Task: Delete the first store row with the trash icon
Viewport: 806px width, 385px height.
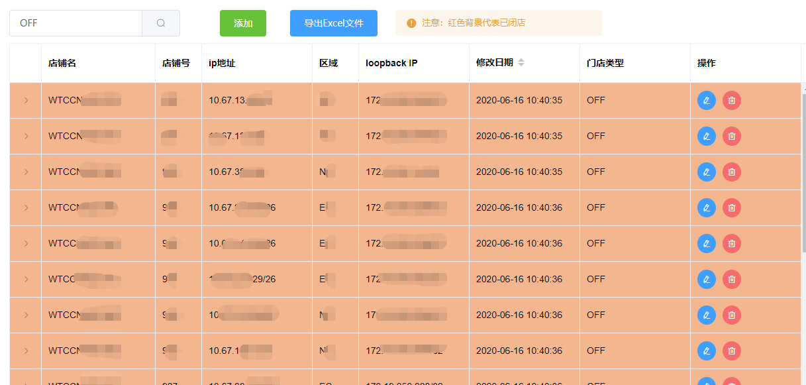Action: coord(731,100)
